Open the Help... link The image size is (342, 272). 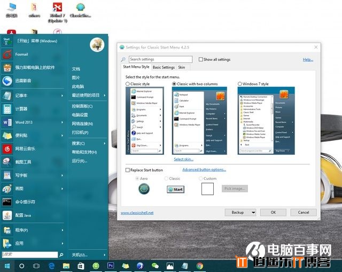(x=308, y=60)
